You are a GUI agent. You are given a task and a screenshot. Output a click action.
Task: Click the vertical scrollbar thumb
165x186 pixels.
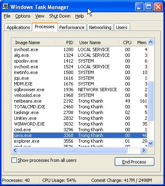(151, 101)
